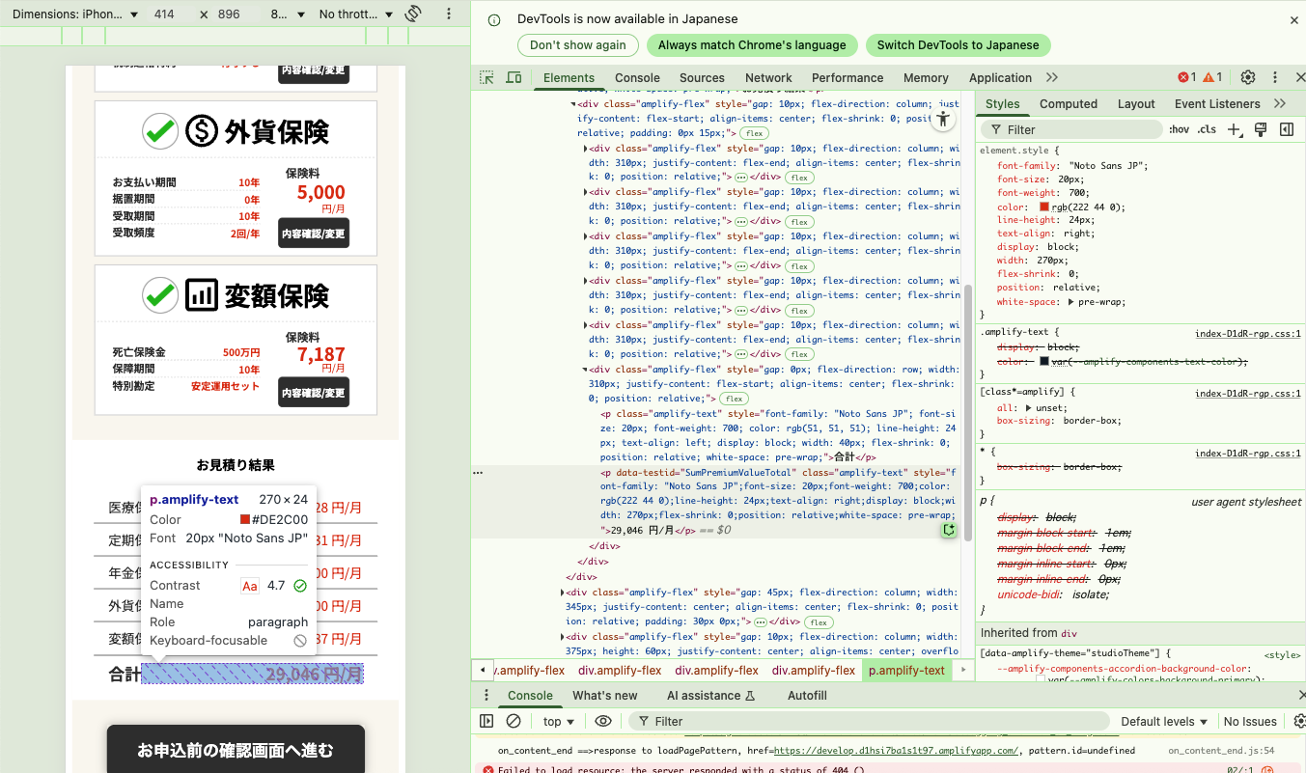
Task: Click the yellow warning count indicator
Action: [1212, 77]
